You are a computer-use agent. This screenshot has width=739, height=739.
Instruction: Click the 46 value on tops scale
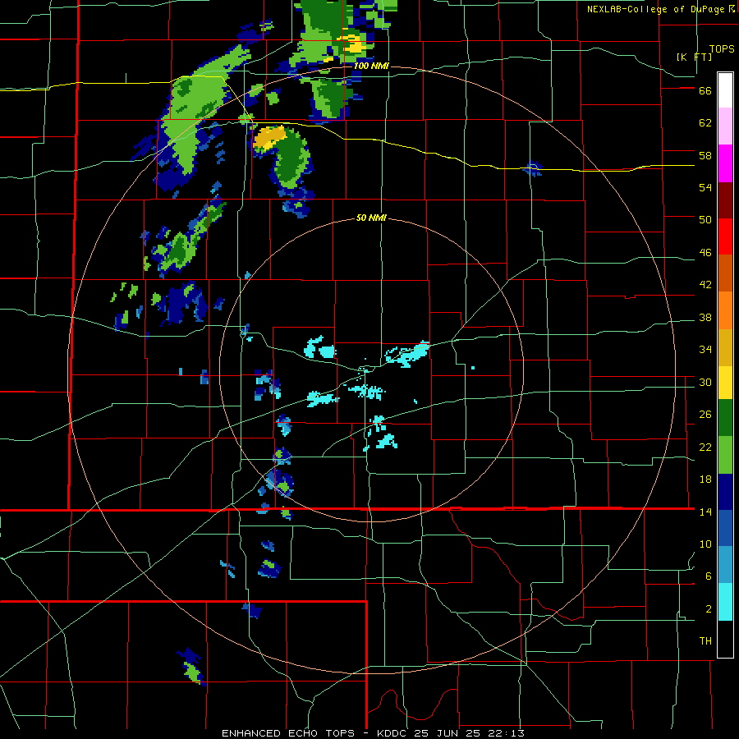pyautogui.click(x=705, y=253)
